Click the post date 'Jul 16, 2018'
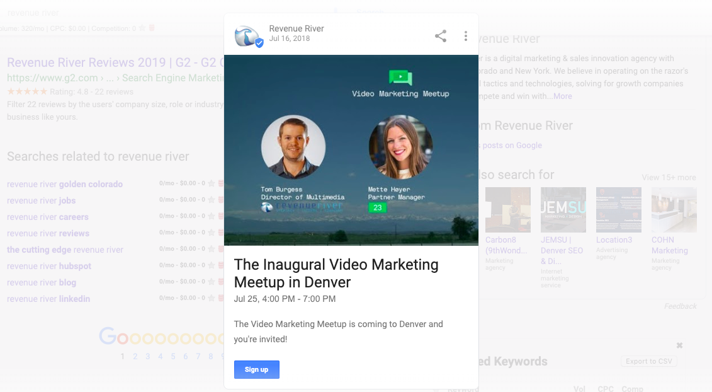712x392 pixels. 289,38
